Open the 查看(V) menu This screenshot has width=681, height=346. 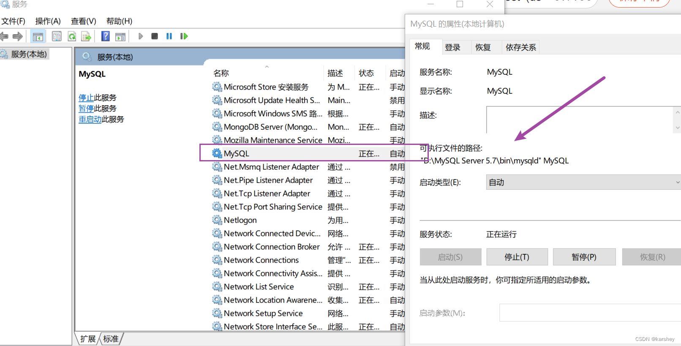pyautogui.click(x=83, y=21)
